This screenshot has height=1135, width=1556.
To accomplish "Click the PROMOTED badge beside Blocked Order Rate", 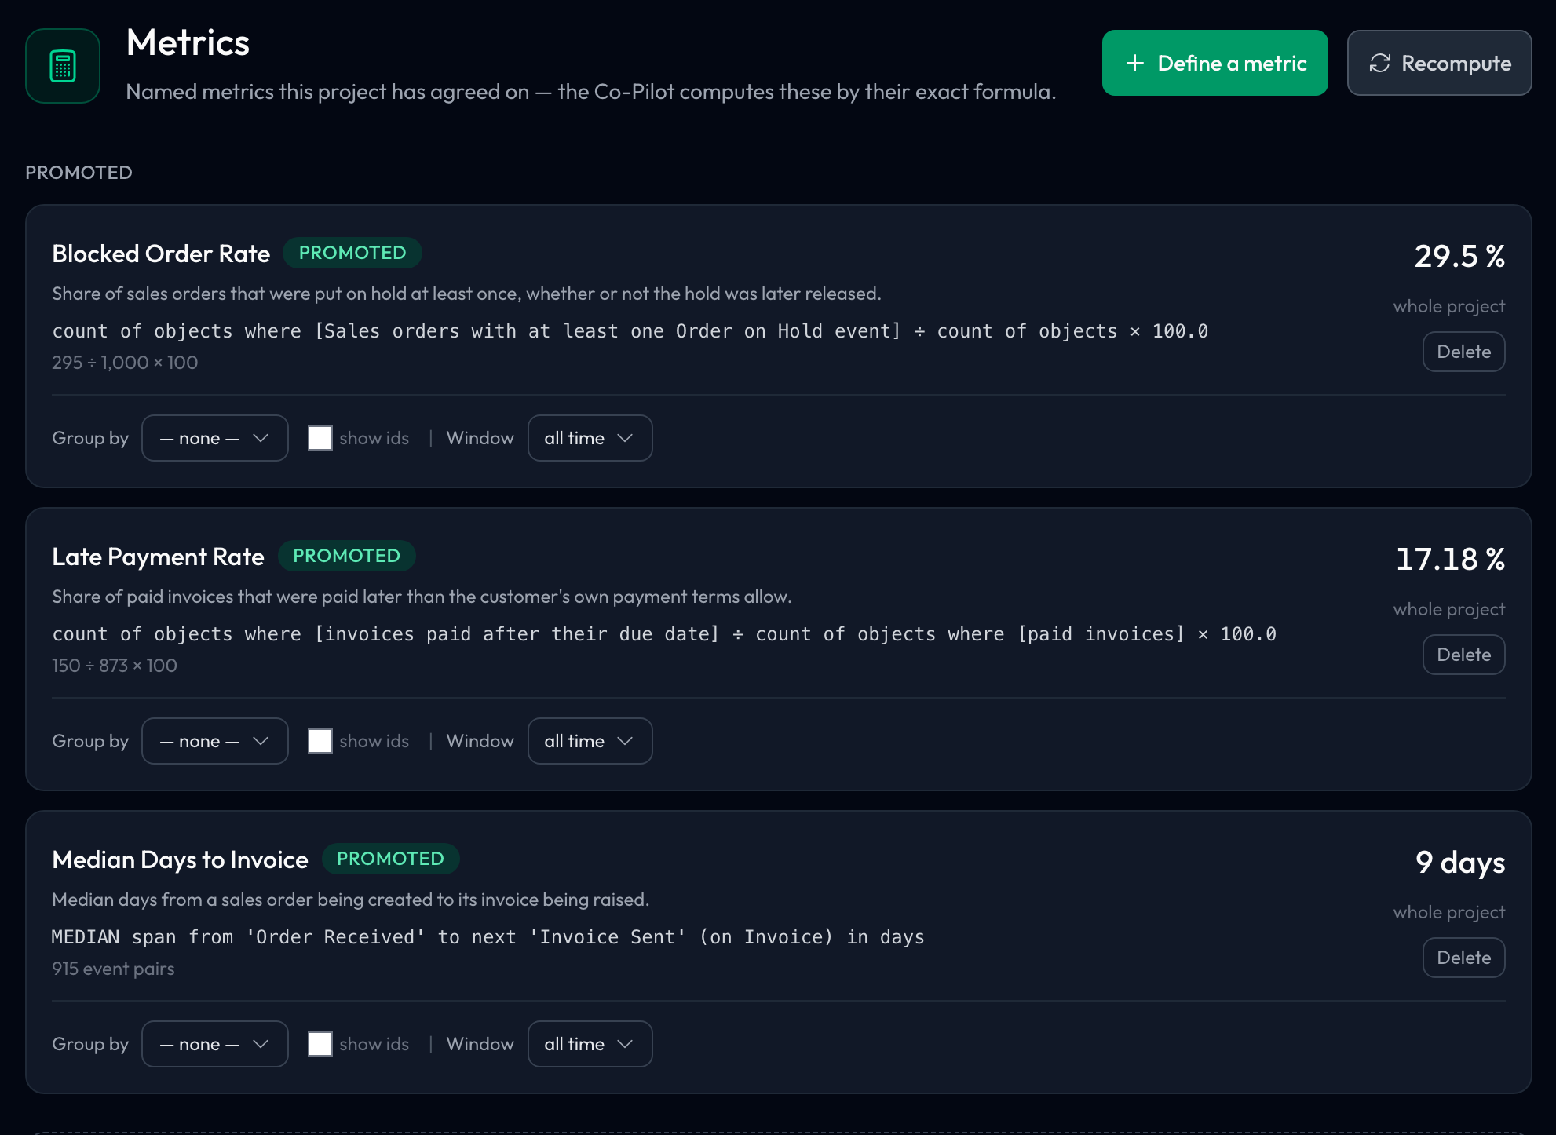I will click(x=352, y=253).
